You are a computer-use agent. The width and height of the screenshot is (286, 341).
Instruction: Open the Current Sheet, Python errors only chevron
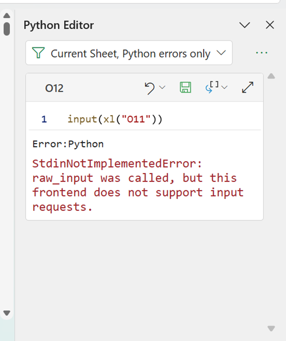pyautogui.click(x=221, y=53)
